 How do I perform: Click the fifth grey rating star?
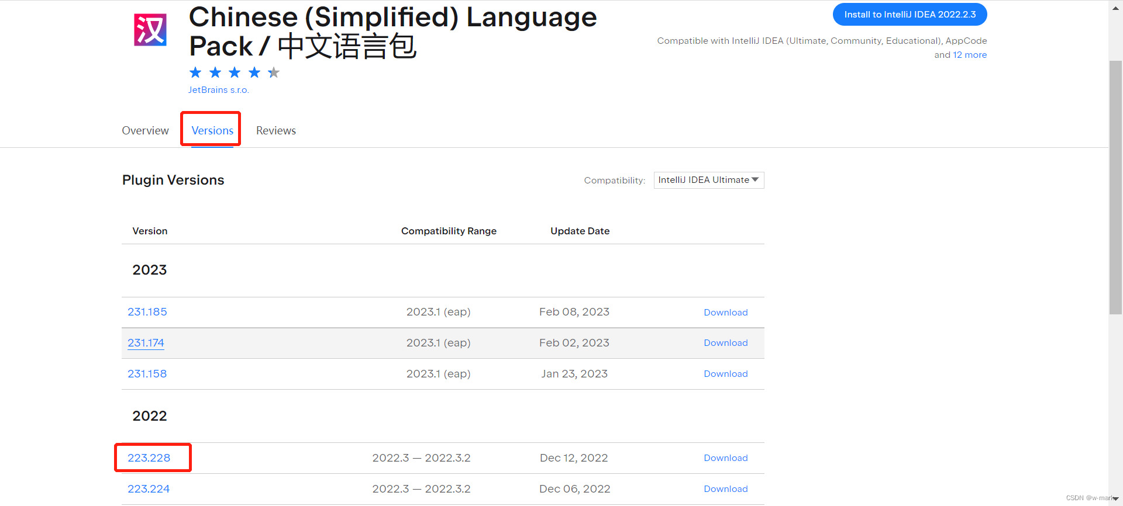pos(274,72)
